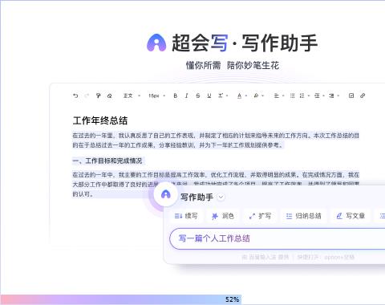Click the text alignment icon
The width and height of the screenshot is (385, 305).
coord(277,96)
